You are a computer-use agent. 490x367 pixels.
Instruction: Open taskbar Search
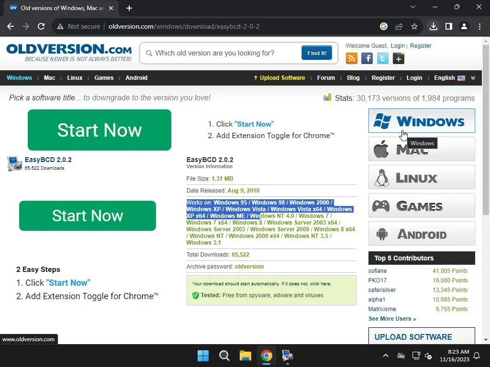tap(224, 356)
